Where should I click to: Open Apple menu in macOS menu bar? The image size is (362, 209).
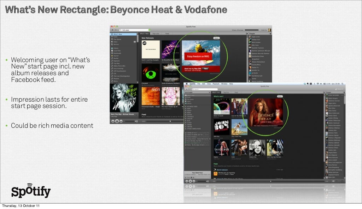(187, 84)
